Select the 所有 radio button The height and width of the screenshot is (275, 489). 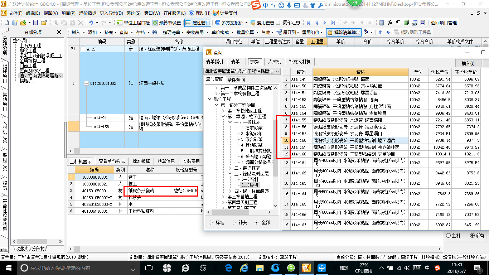point(472,236)
